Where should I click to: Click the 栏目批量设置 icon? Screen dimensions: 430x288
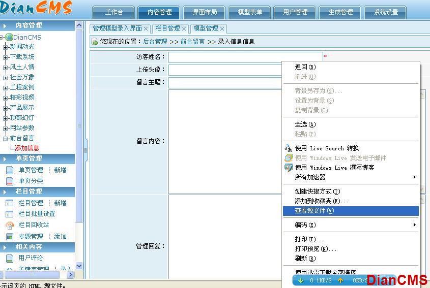tap(9, 214)
